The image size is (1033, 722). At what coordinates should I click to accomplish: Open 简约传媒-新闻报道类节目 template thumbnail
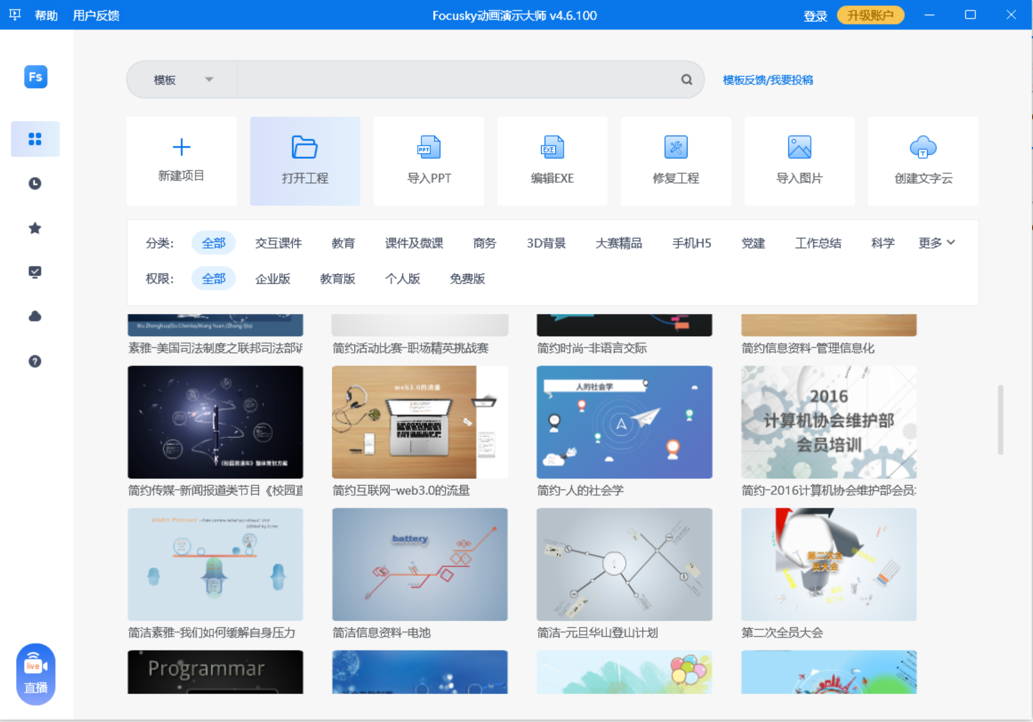(x=215, y=422)
